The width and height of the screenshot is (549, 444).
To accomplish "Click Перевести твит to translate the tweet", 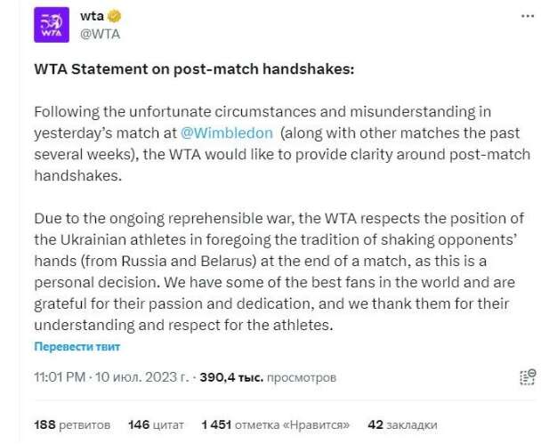I will click(77, 346).
